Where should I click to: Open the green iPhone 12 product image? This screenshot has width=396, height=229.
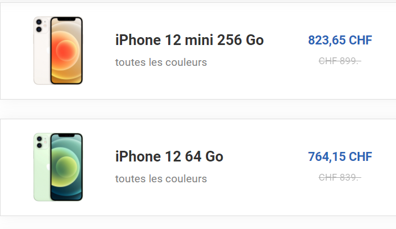[58, 167]
